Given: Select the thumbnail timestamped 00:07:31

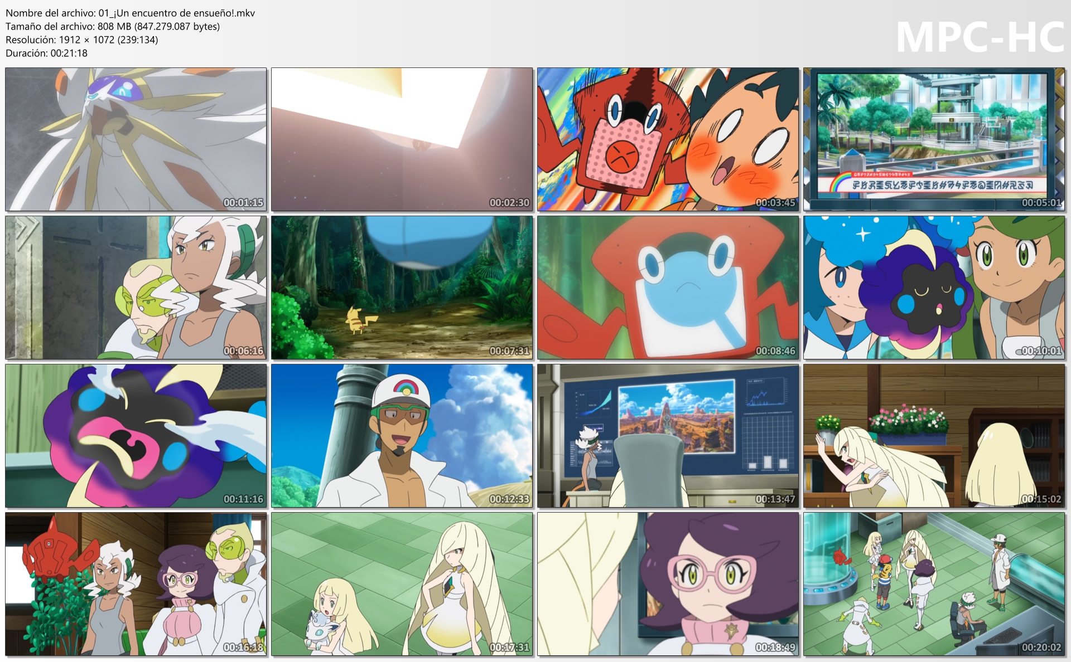Looking at the screenshot, I should coord(402,288).
